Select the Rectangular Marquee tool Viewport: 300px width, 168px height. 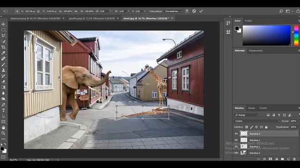(x=3, y=30)
